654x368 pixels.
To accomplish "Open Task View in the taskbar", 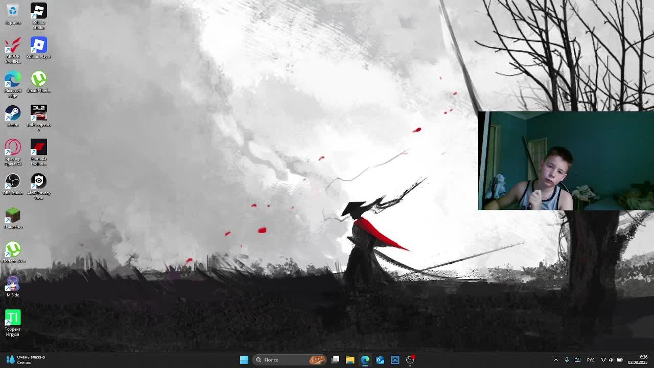I will (335, 360).
